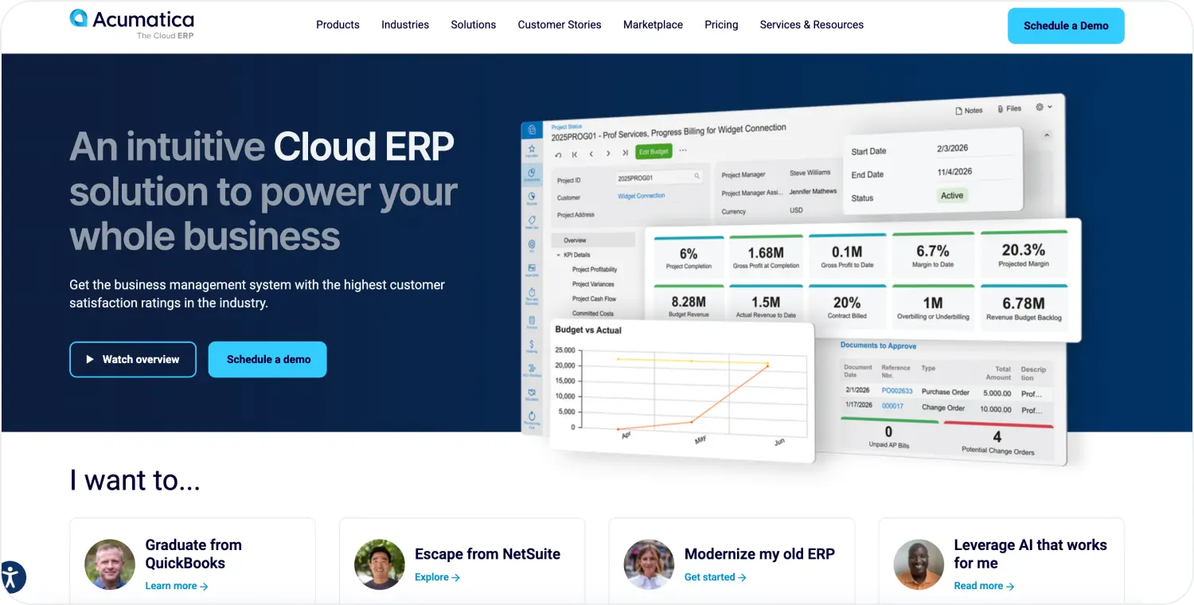Select Project Variances in the tree
The image size is (1194, 605).
coord(593,284)
